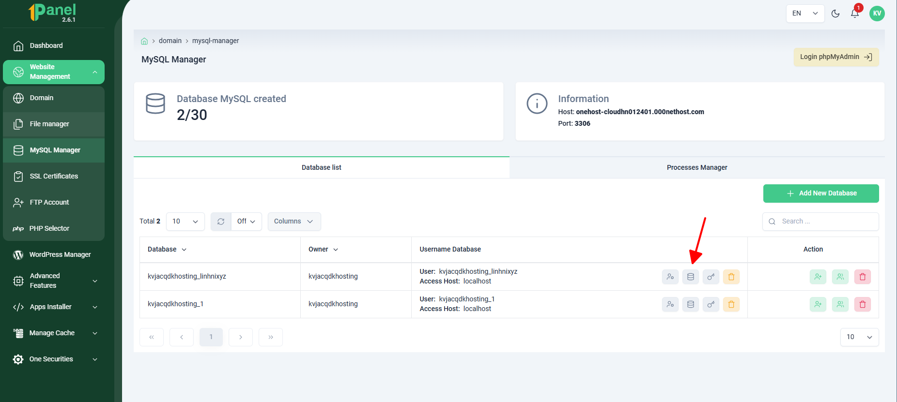This screenshot has height=402, width=897.
Task: Go to home via breadcrumb house icon
Action: pyautogui.click(x=144, y=41)
